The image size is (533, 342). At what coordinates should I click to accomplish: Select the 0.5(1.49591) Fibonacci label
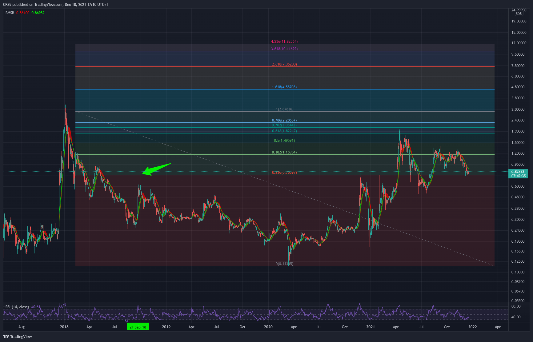pos(284,141)
